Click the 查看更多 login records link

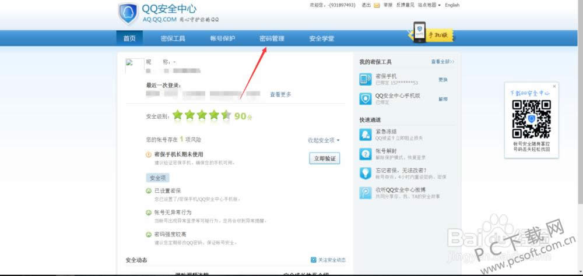click(280, 94)
